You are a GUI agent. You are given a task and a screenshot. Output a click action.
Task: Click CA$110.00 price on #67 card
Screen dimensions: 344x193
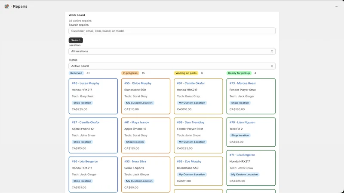tap(184, 109)
